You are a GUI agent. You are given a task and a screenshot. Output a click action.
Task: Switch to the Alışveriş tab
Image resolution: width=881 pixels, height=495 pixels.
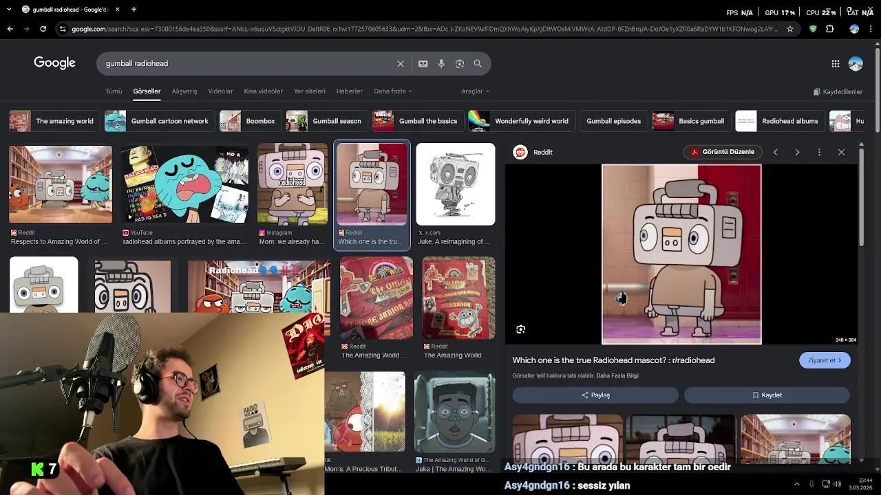click(184, 91)
